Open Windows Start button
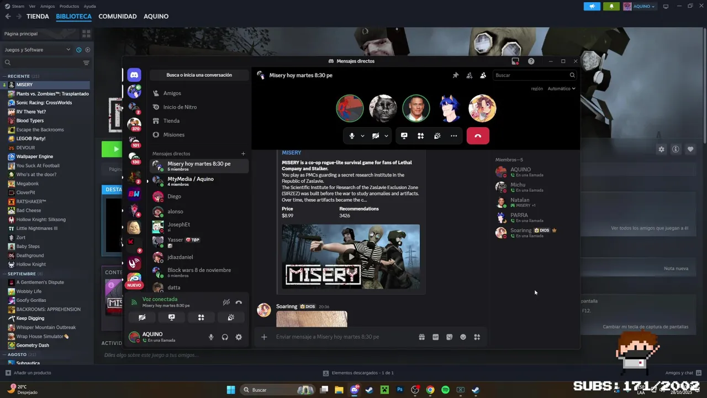This screenshot has height=398, width=707. pyautogui.click(x=231, y=390)
